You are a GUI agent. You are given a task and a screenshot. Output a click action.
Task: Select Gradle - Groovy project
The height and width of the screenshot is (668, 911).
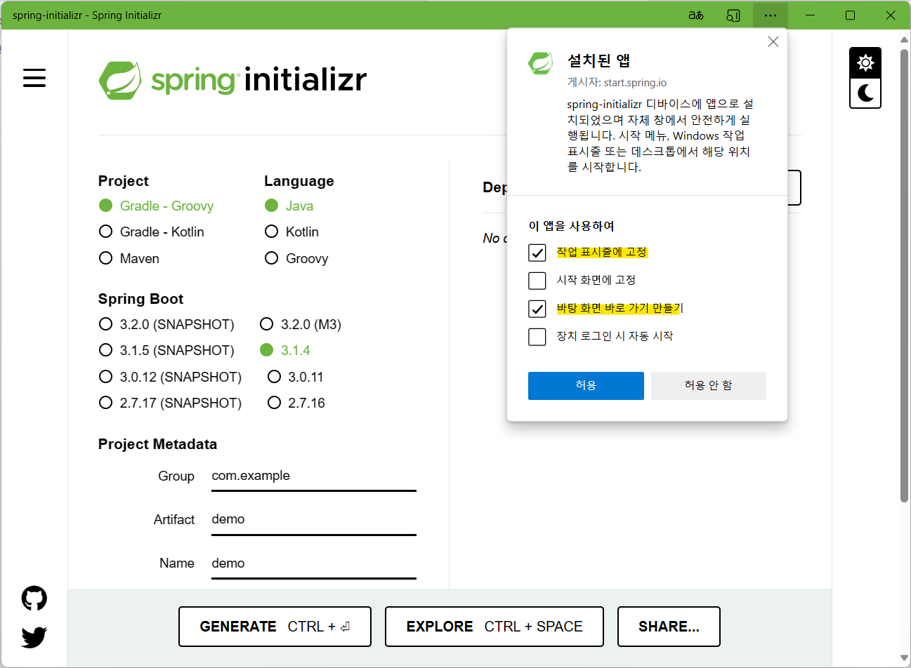click(x=156, y=206)
